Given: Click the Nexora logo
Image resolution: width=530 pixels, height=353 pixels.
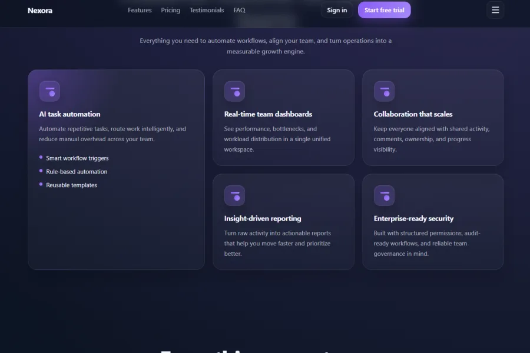Looking at the screenshot, I should click(x=40, y=10).
